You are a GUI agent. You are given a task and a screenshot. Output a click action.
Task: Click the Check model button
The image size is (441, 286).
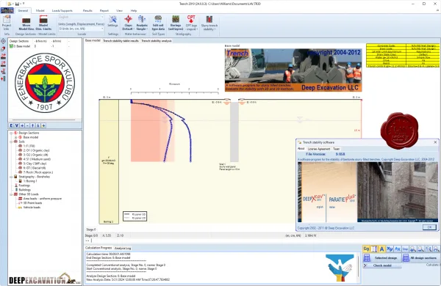click(x=382, y=265)
